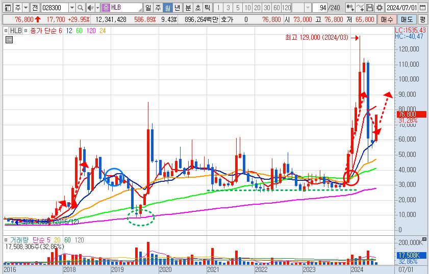Open the calendar date picker icon
Image resolution: width=429 pixels, height=274 pixels.
point(423,8)
